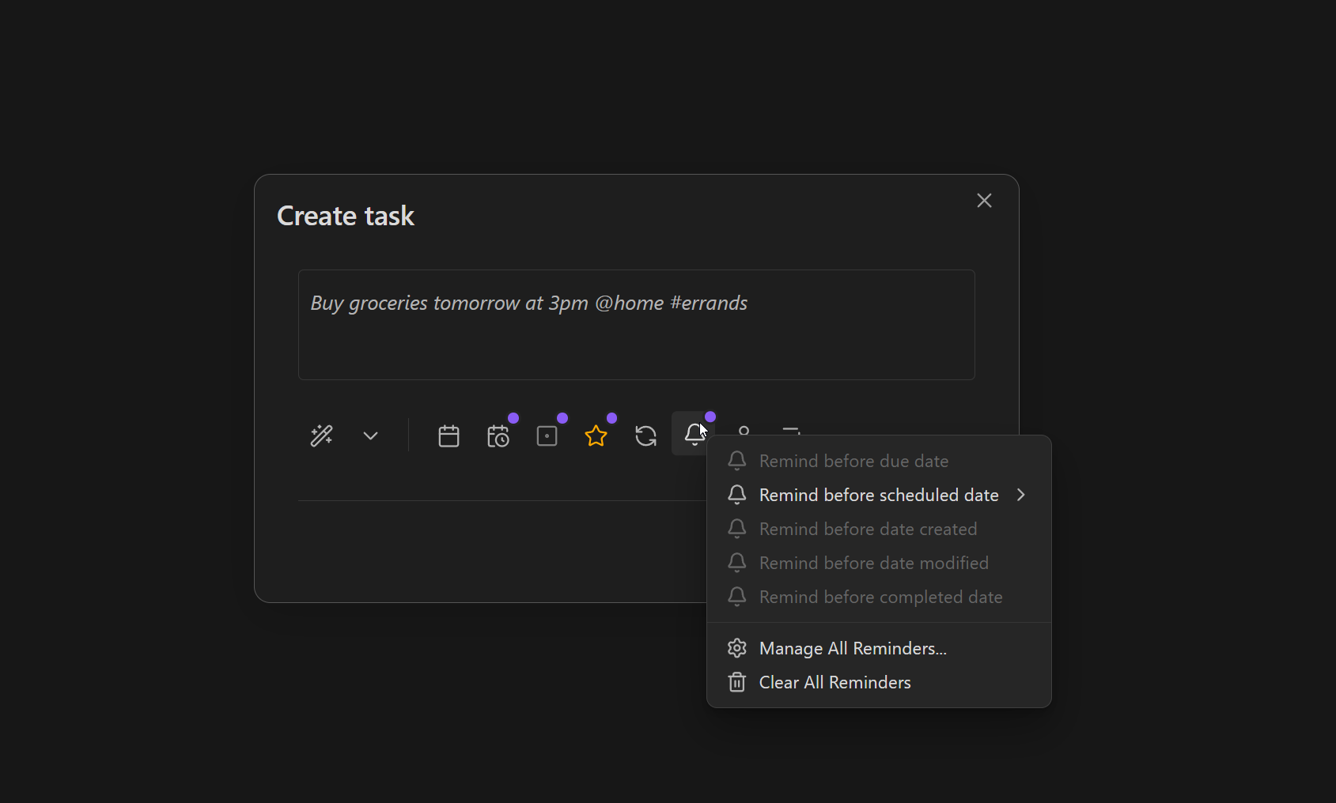Select Remind before date created
Screen dimensions: 1336x803
(868, 529)
